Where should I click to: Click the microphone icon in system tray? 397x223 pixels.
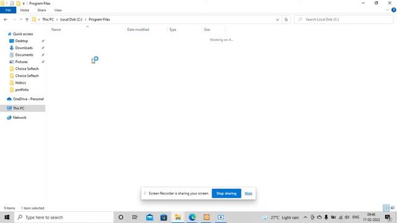click(326, 217)
